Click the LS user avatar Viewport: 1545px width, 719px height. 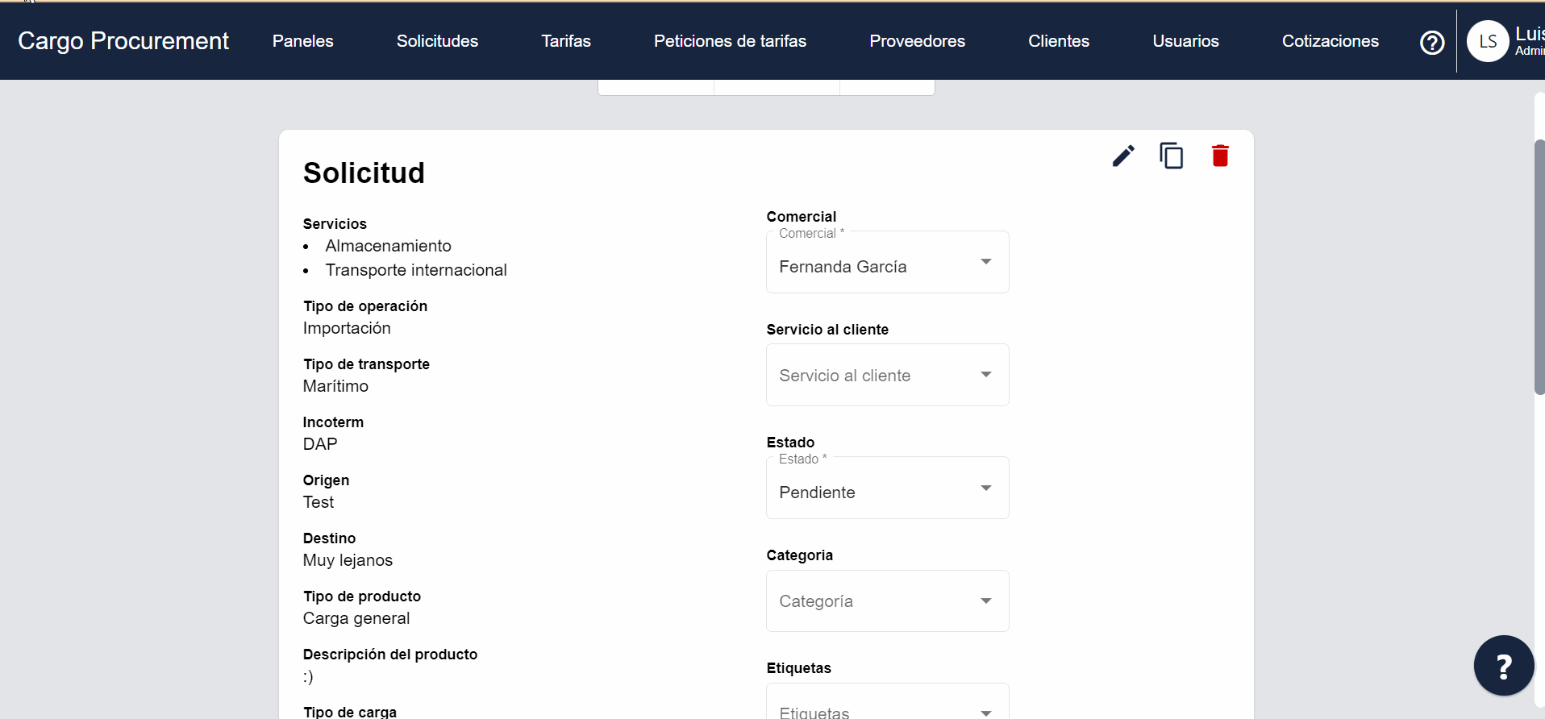coord(1487,42)
